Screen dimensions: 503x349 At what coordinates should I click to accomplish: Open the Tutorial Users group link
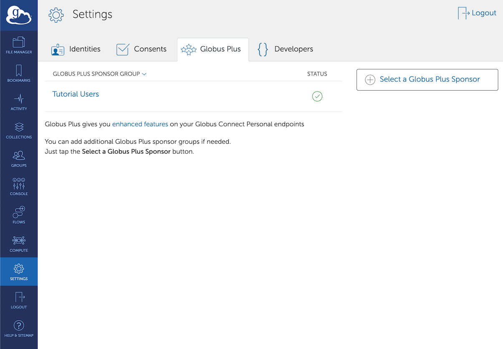click(x=76, y=94)
